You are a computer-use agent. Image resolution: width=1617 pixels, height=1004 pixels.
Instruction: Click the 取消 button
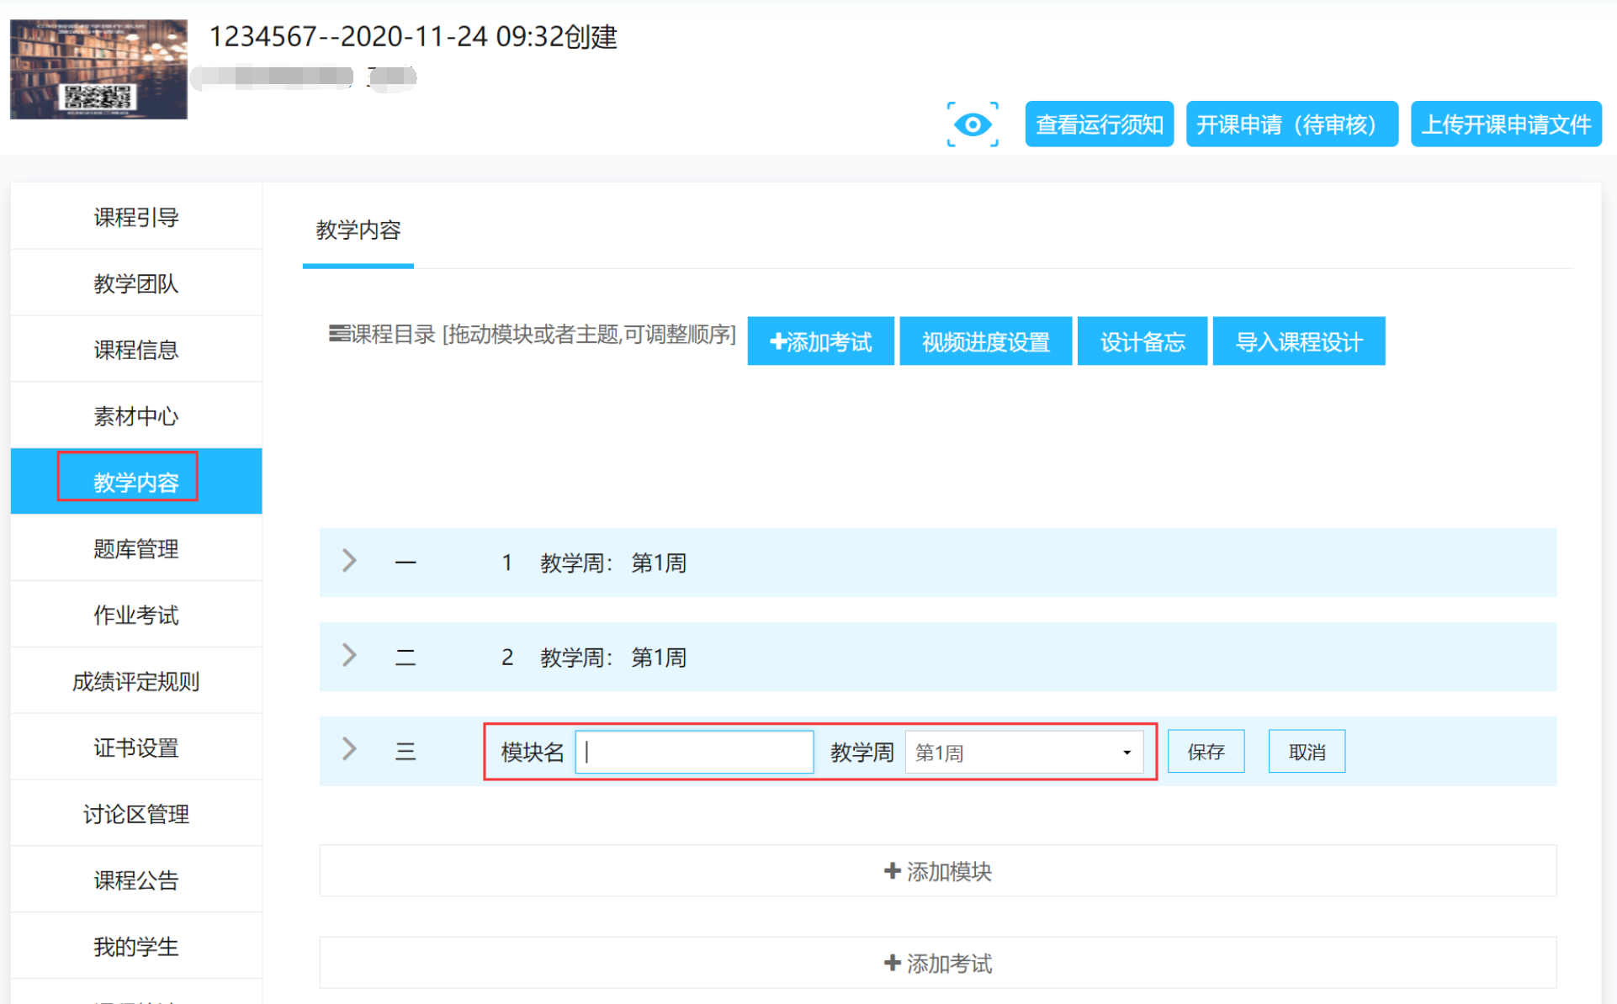click(x=1306, y=752)
